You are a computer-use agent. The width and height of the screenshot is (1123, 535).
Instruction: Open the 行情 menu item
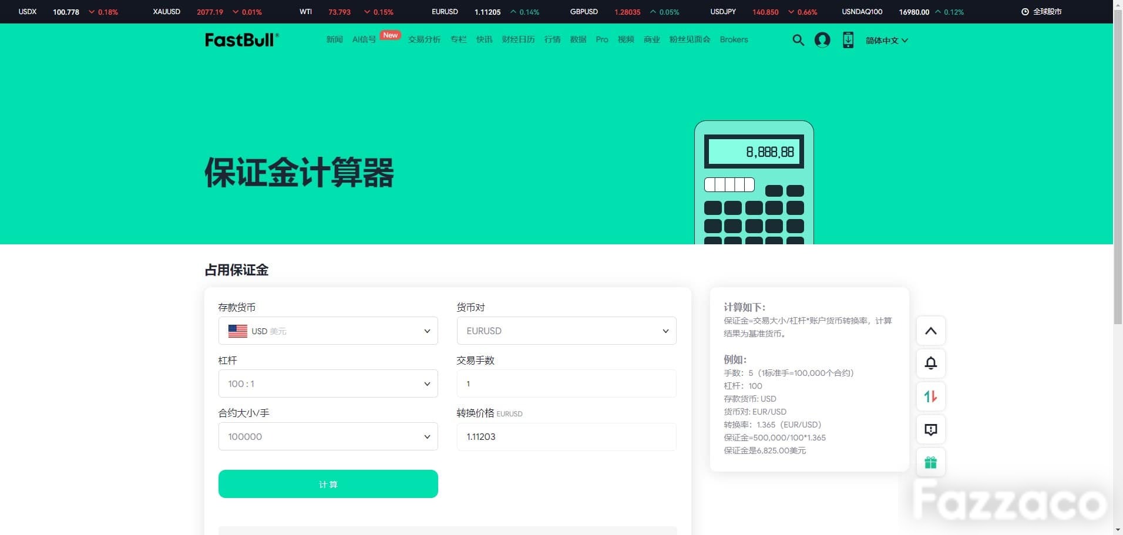point(552,40)
